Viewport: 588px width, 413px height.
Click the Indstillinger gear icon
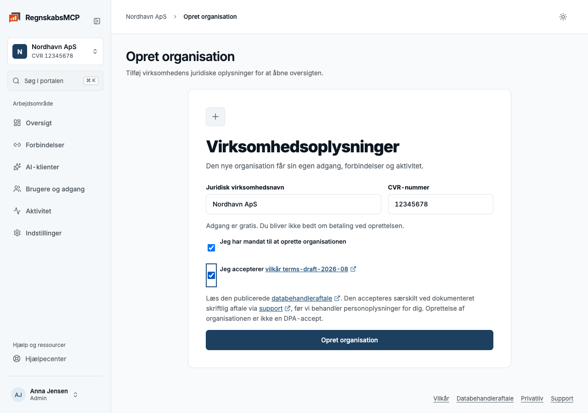(x=17, y=233)
